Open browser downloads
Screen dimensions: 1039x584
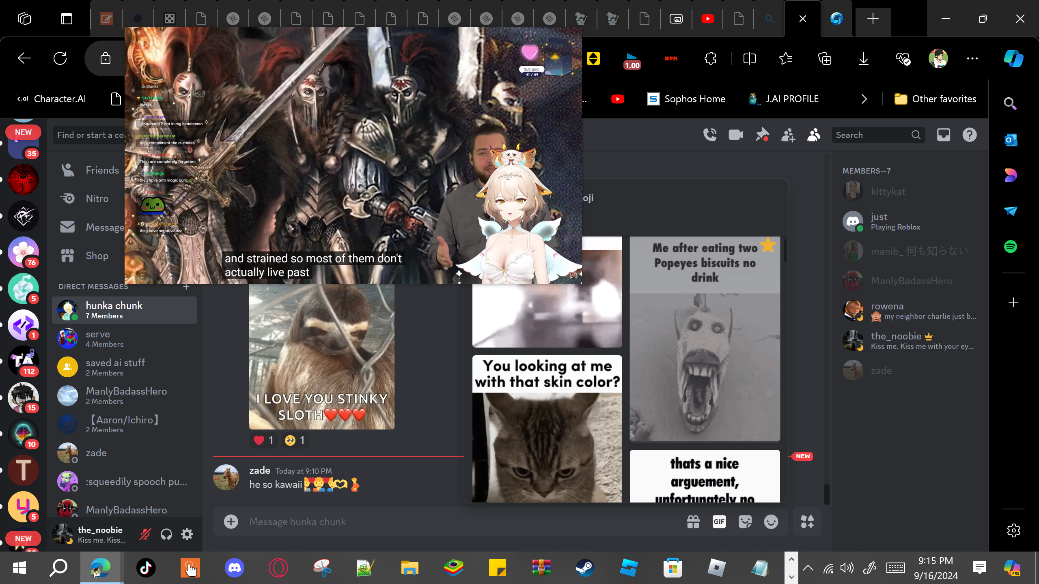click(864, 58)
